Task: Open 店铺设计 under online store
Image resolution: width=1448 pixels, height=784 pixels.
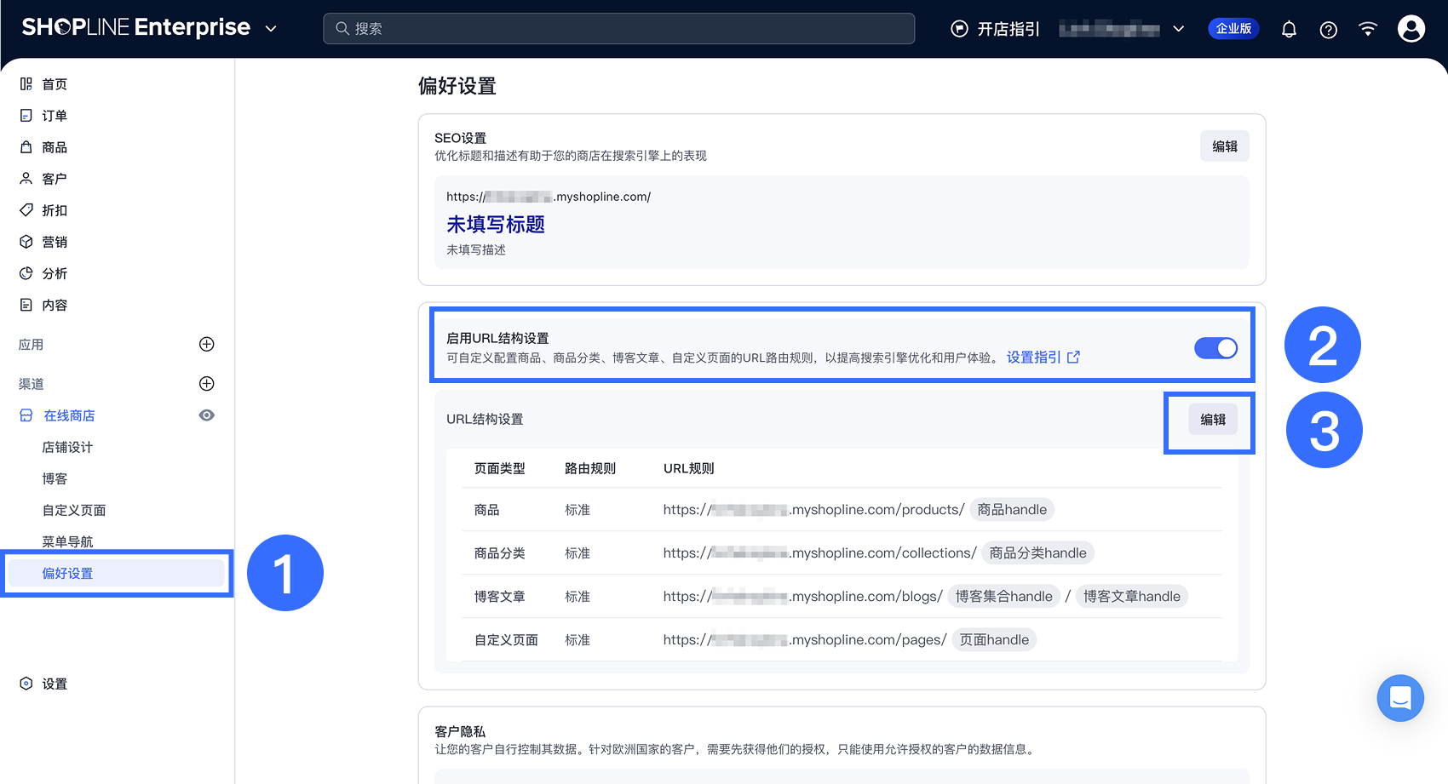Action: (x=67, y=448)
